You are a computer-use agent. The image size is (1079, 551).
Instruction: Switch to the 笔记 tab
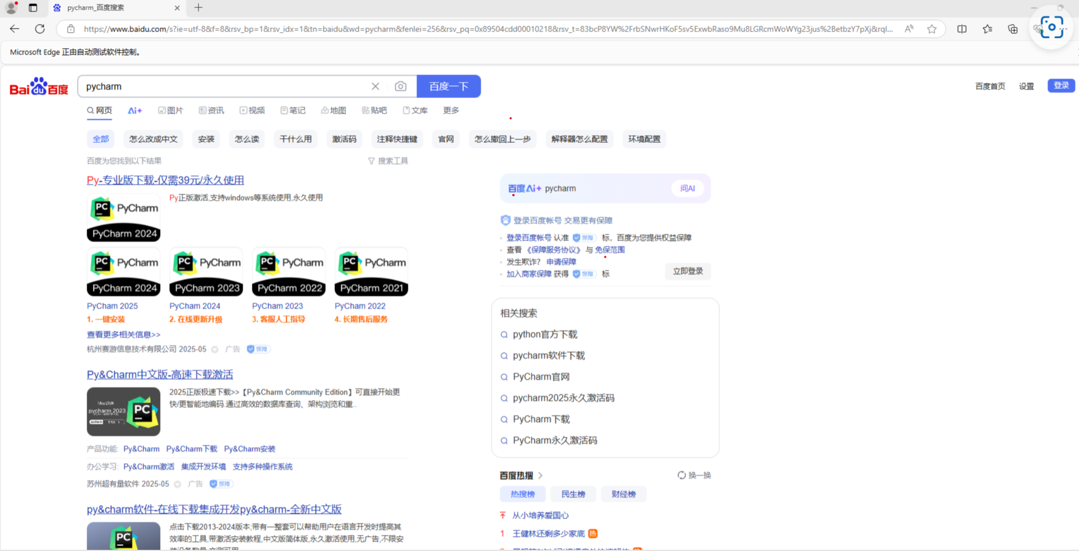click(x=293, y=110)
